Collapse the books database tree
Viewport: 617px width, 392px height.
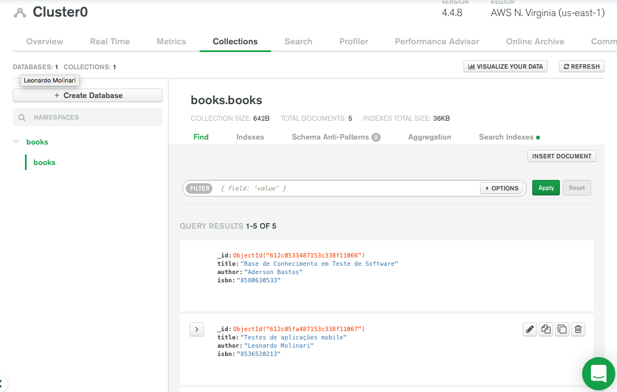(16, 142)
